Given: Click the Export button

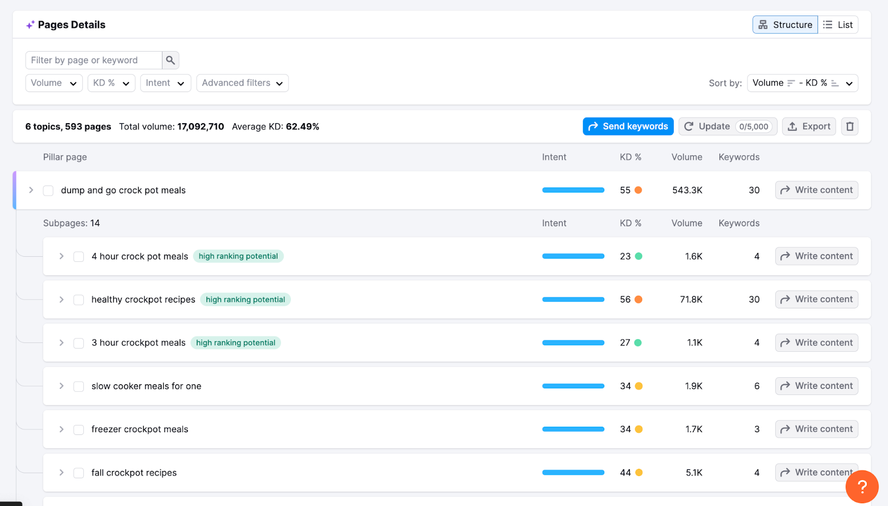Looking at the screenshot, I should point(809,126).
